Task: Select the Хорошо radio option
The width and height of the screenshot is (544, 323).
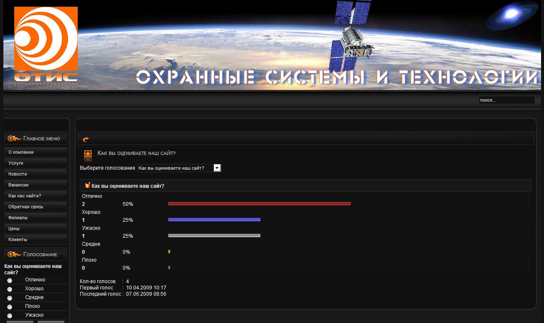Action: click(x=10, y=289)
